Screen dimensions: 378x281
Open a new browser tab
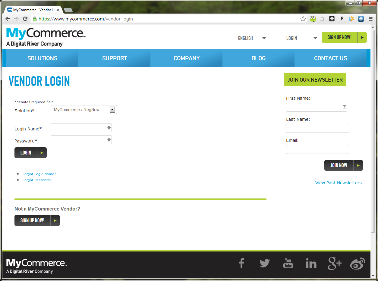68,10
